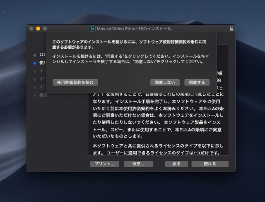265x202 pixels.
Task: Minimize the installer with the yellow button
Action: tap(38, 29)
